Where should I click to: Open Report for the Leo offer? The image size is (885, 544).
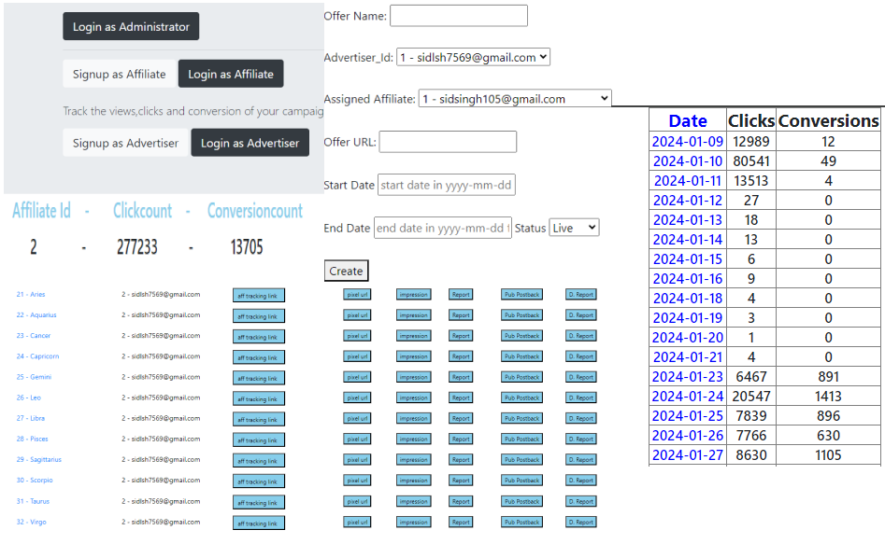point(461,398)
